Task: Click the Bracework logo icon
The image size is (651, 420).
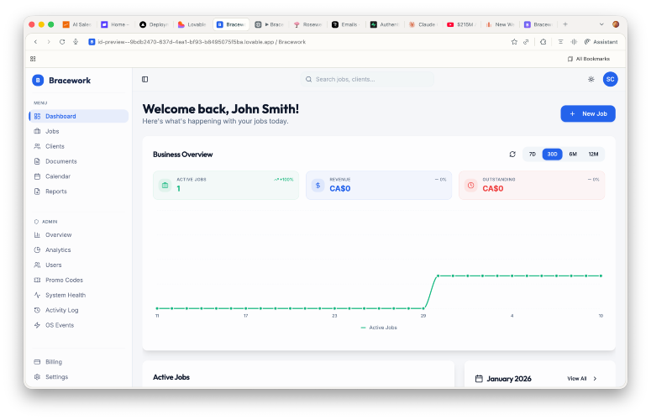Action: [x=38, y=80]
